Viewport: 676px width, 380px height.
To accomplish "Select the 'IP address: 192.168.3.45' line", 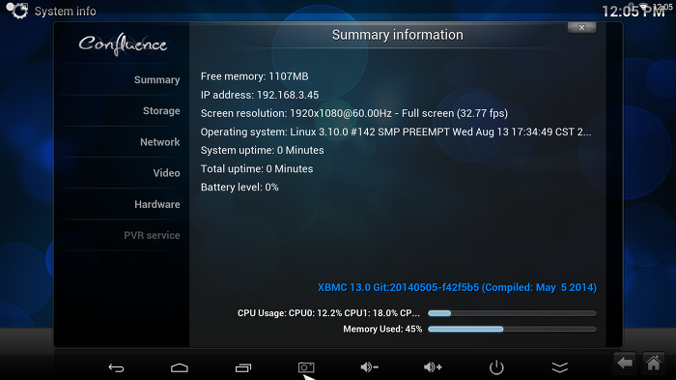I will click(x=260, y=95).
